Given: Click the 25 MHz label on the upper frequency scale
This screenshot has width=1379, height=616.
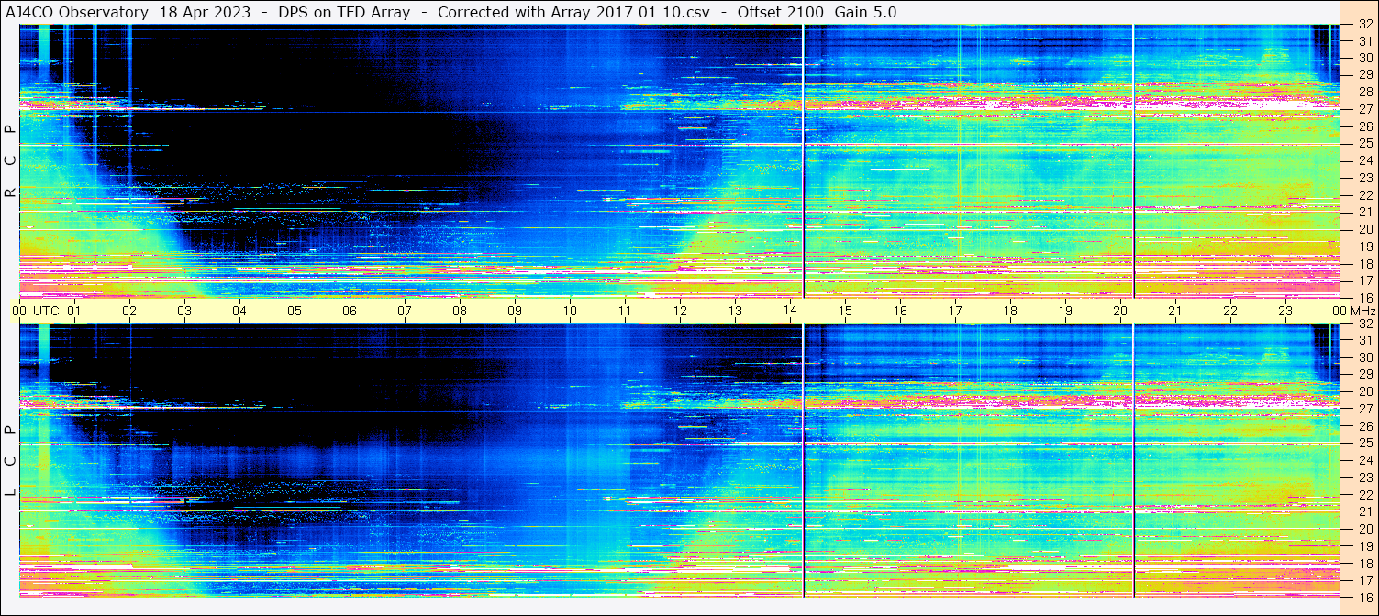Looking at the screenshot, I should (1363, 144).
